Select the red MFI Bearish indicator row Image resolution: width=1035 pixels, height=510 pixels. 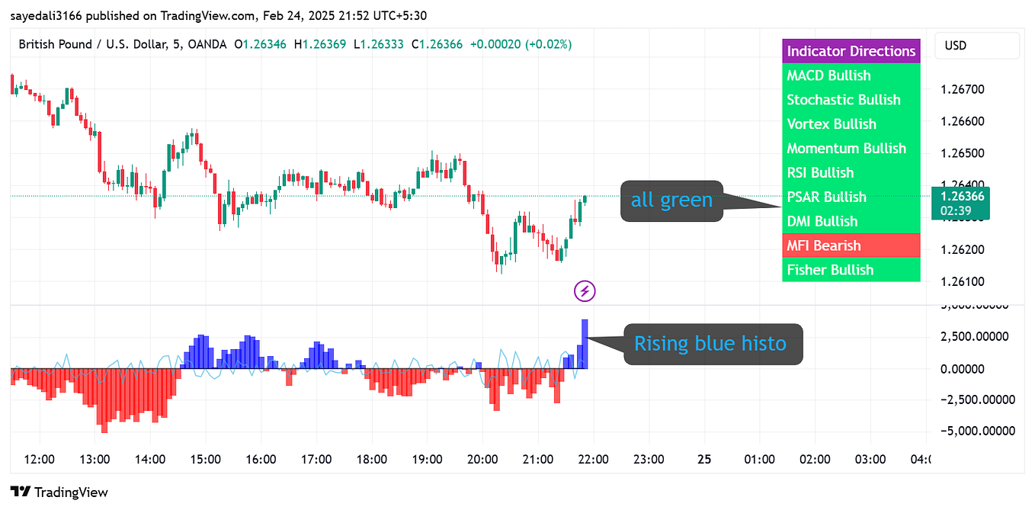click(x=851, y=245)
